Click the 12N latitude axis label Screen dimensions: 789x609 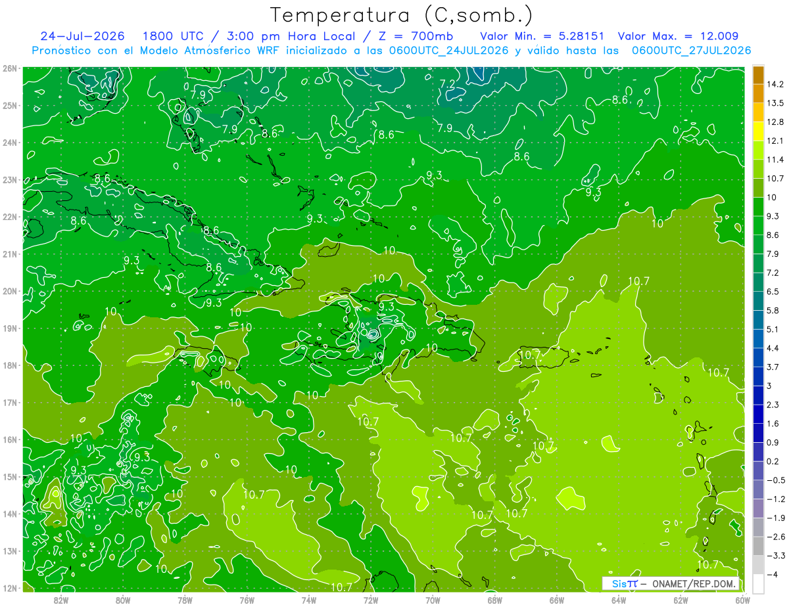click(10, 588)
